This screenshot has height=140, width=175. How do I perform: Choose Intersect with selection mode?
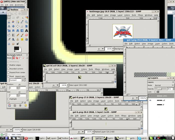(x=23, y=58)
